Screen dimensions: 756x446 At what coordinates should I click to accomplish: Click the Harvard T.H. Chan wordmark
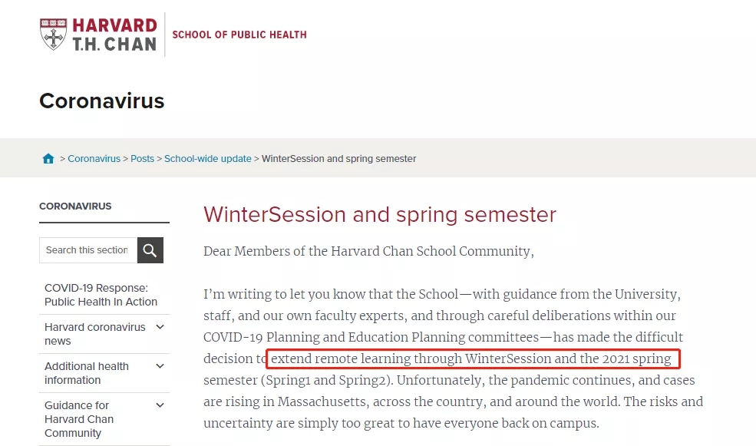click(114, 35)
